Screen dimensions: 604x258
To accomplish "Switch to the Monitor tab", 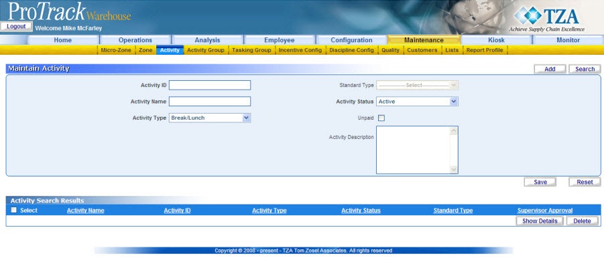I will tap(568, 40).
